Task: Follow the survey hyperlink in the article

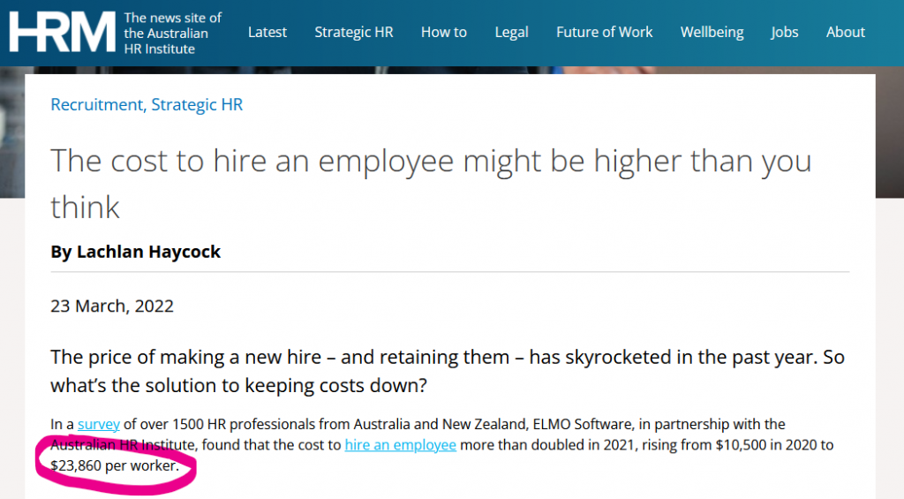Action: click(98, 425)
